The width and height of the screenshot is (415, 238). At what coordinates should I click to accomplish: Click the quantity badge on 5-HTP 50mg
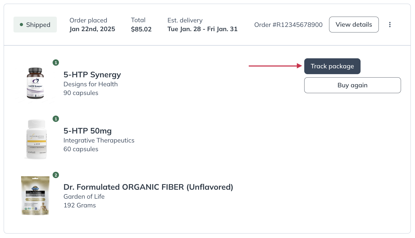click(x=56, y=119)
